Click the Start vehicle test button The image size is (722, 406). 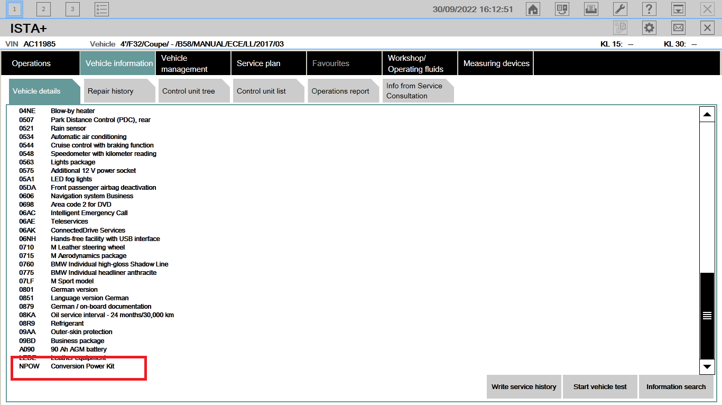(x=600, y=387)
